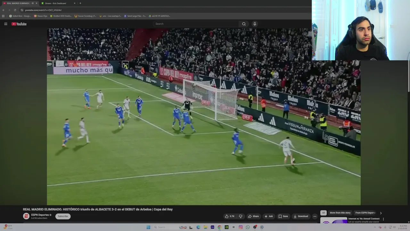Image resolution: width=410 pixels, height=231 pixels.
Task: Share the video
Action: click(x=253, y=216)
